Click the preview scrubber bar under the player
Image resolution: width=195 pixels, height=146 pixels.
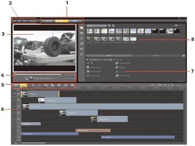(37, 75)
